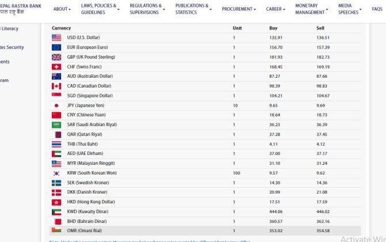Click the Nepal Rastra Bank logo text
This screenshot has height=242, width=386.
[x=20, y=9]
